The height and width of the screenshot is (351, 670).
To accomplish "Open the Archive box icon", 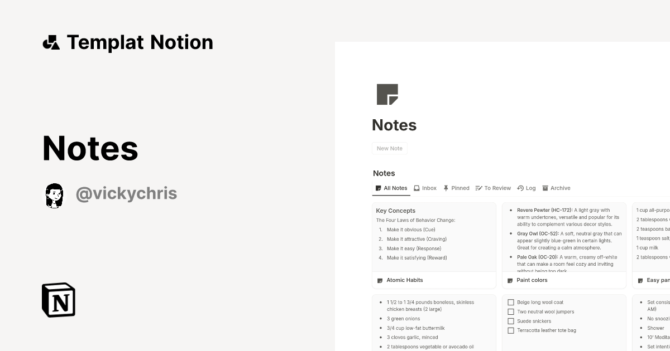I will 545,188.
